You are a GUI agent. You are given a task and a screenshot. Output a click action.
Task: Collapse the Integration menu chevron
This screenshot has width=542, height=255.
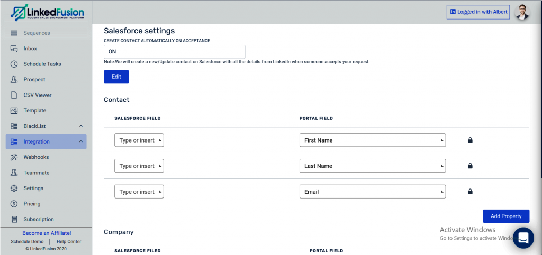click(81, 141)
